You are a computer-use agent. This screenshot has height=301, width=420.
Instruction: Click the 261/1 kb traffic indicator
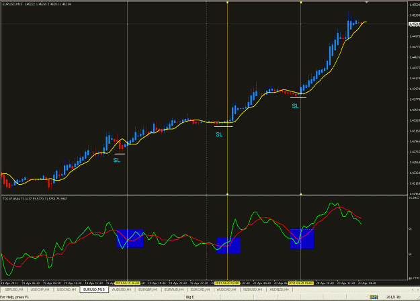click(x=394, y=297)
